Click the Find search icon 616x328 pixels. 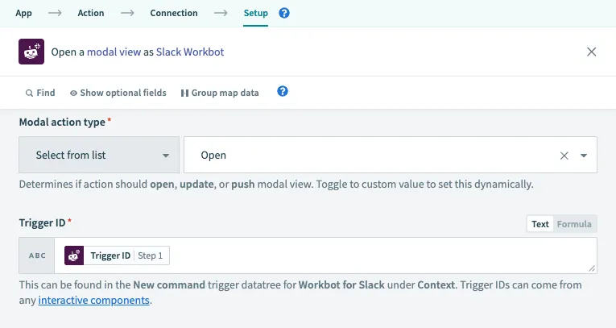point(30,93)
